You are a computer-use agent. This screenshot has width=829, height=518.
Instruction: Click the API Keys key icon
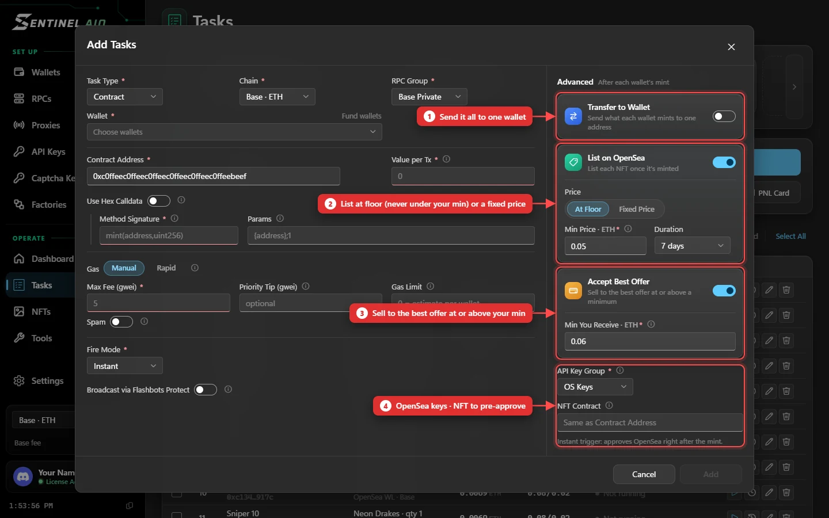coord(19,152)
